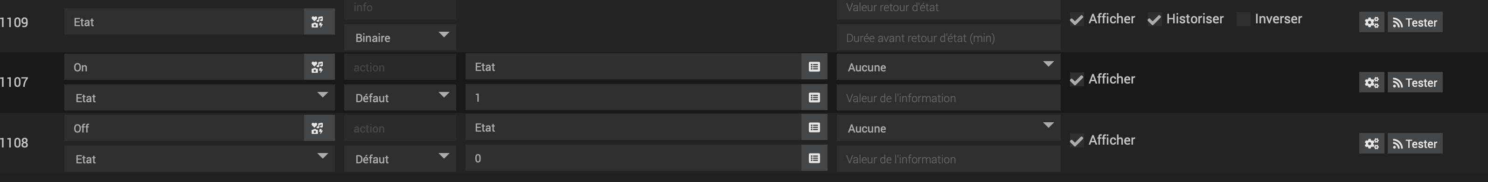Focus the Durée avant retour d'état field
This screenshot has width=1488, height=182.
(948, 37)
